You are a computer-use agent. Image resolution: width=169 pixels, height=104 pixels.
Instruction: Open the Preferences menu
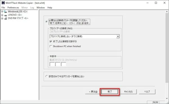[x=13, y=8]
